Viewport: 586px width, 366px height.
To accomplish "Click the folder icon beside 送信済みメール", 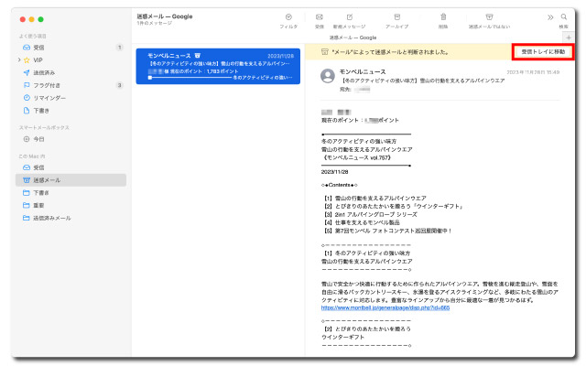I will click(x=27, y=218).
